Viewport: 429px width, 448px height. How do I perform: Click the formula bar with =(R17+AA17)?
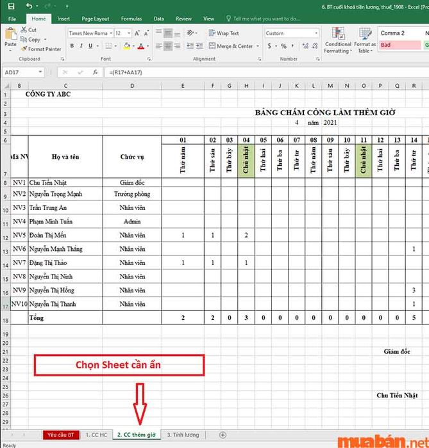click(x=266, y=72)
